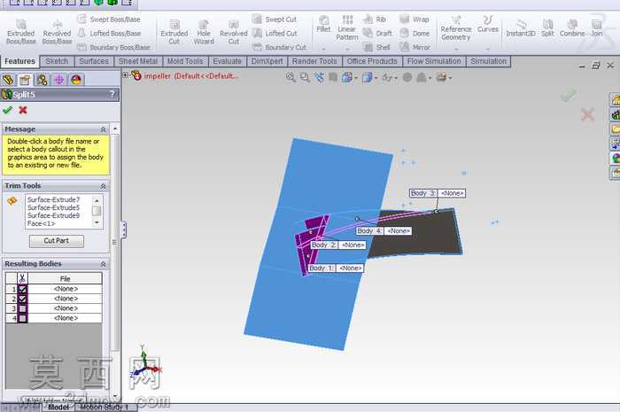The image size is (620, 412).
Task: Check body 4 in Resulting Bodies
Action: pyautogui.click(x=22, y=318)
